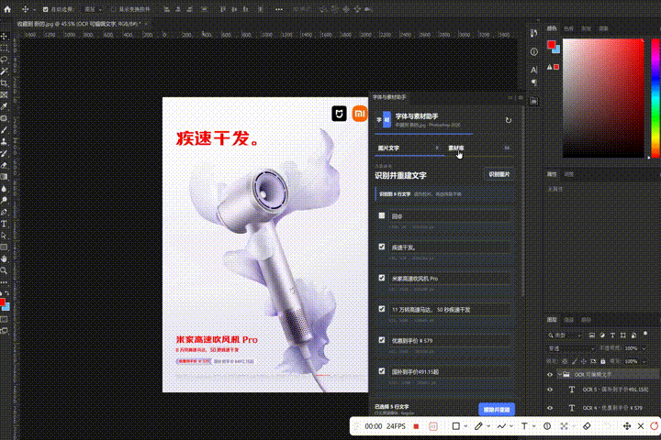
Task: Hide the 'OCR 5' text layer
Action: 550,390
